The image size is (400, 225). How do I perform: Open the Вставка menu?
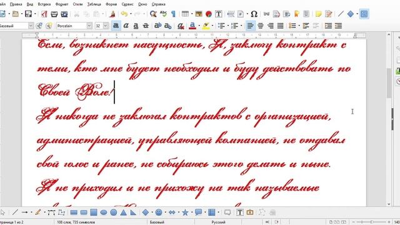coord(44,4)
